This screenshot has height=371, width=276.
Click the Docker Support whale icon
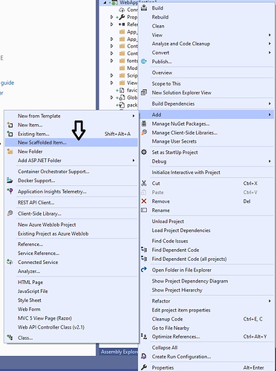click(10, 181)
